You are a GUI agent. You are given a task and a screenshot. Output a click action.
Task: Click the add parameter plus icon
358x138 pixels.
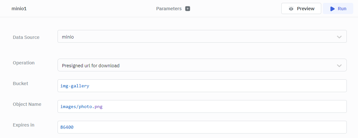point(188,9)
